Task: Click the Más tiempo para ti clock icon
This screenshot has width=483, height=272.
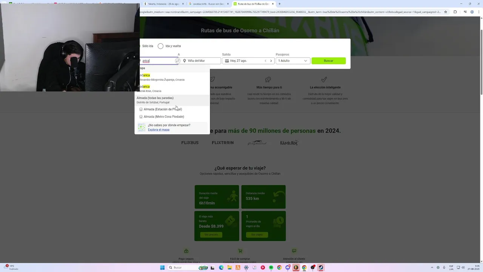Action: click(268, 79)
